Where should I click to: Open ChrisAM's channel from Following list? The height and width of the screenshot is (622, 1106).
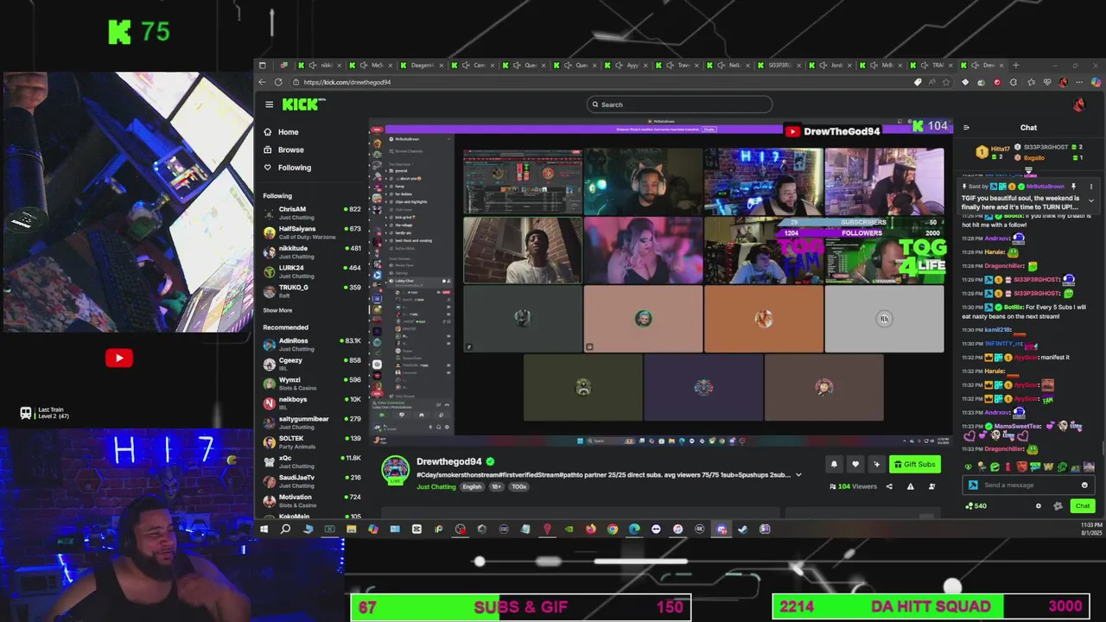[x=312, y=213]
